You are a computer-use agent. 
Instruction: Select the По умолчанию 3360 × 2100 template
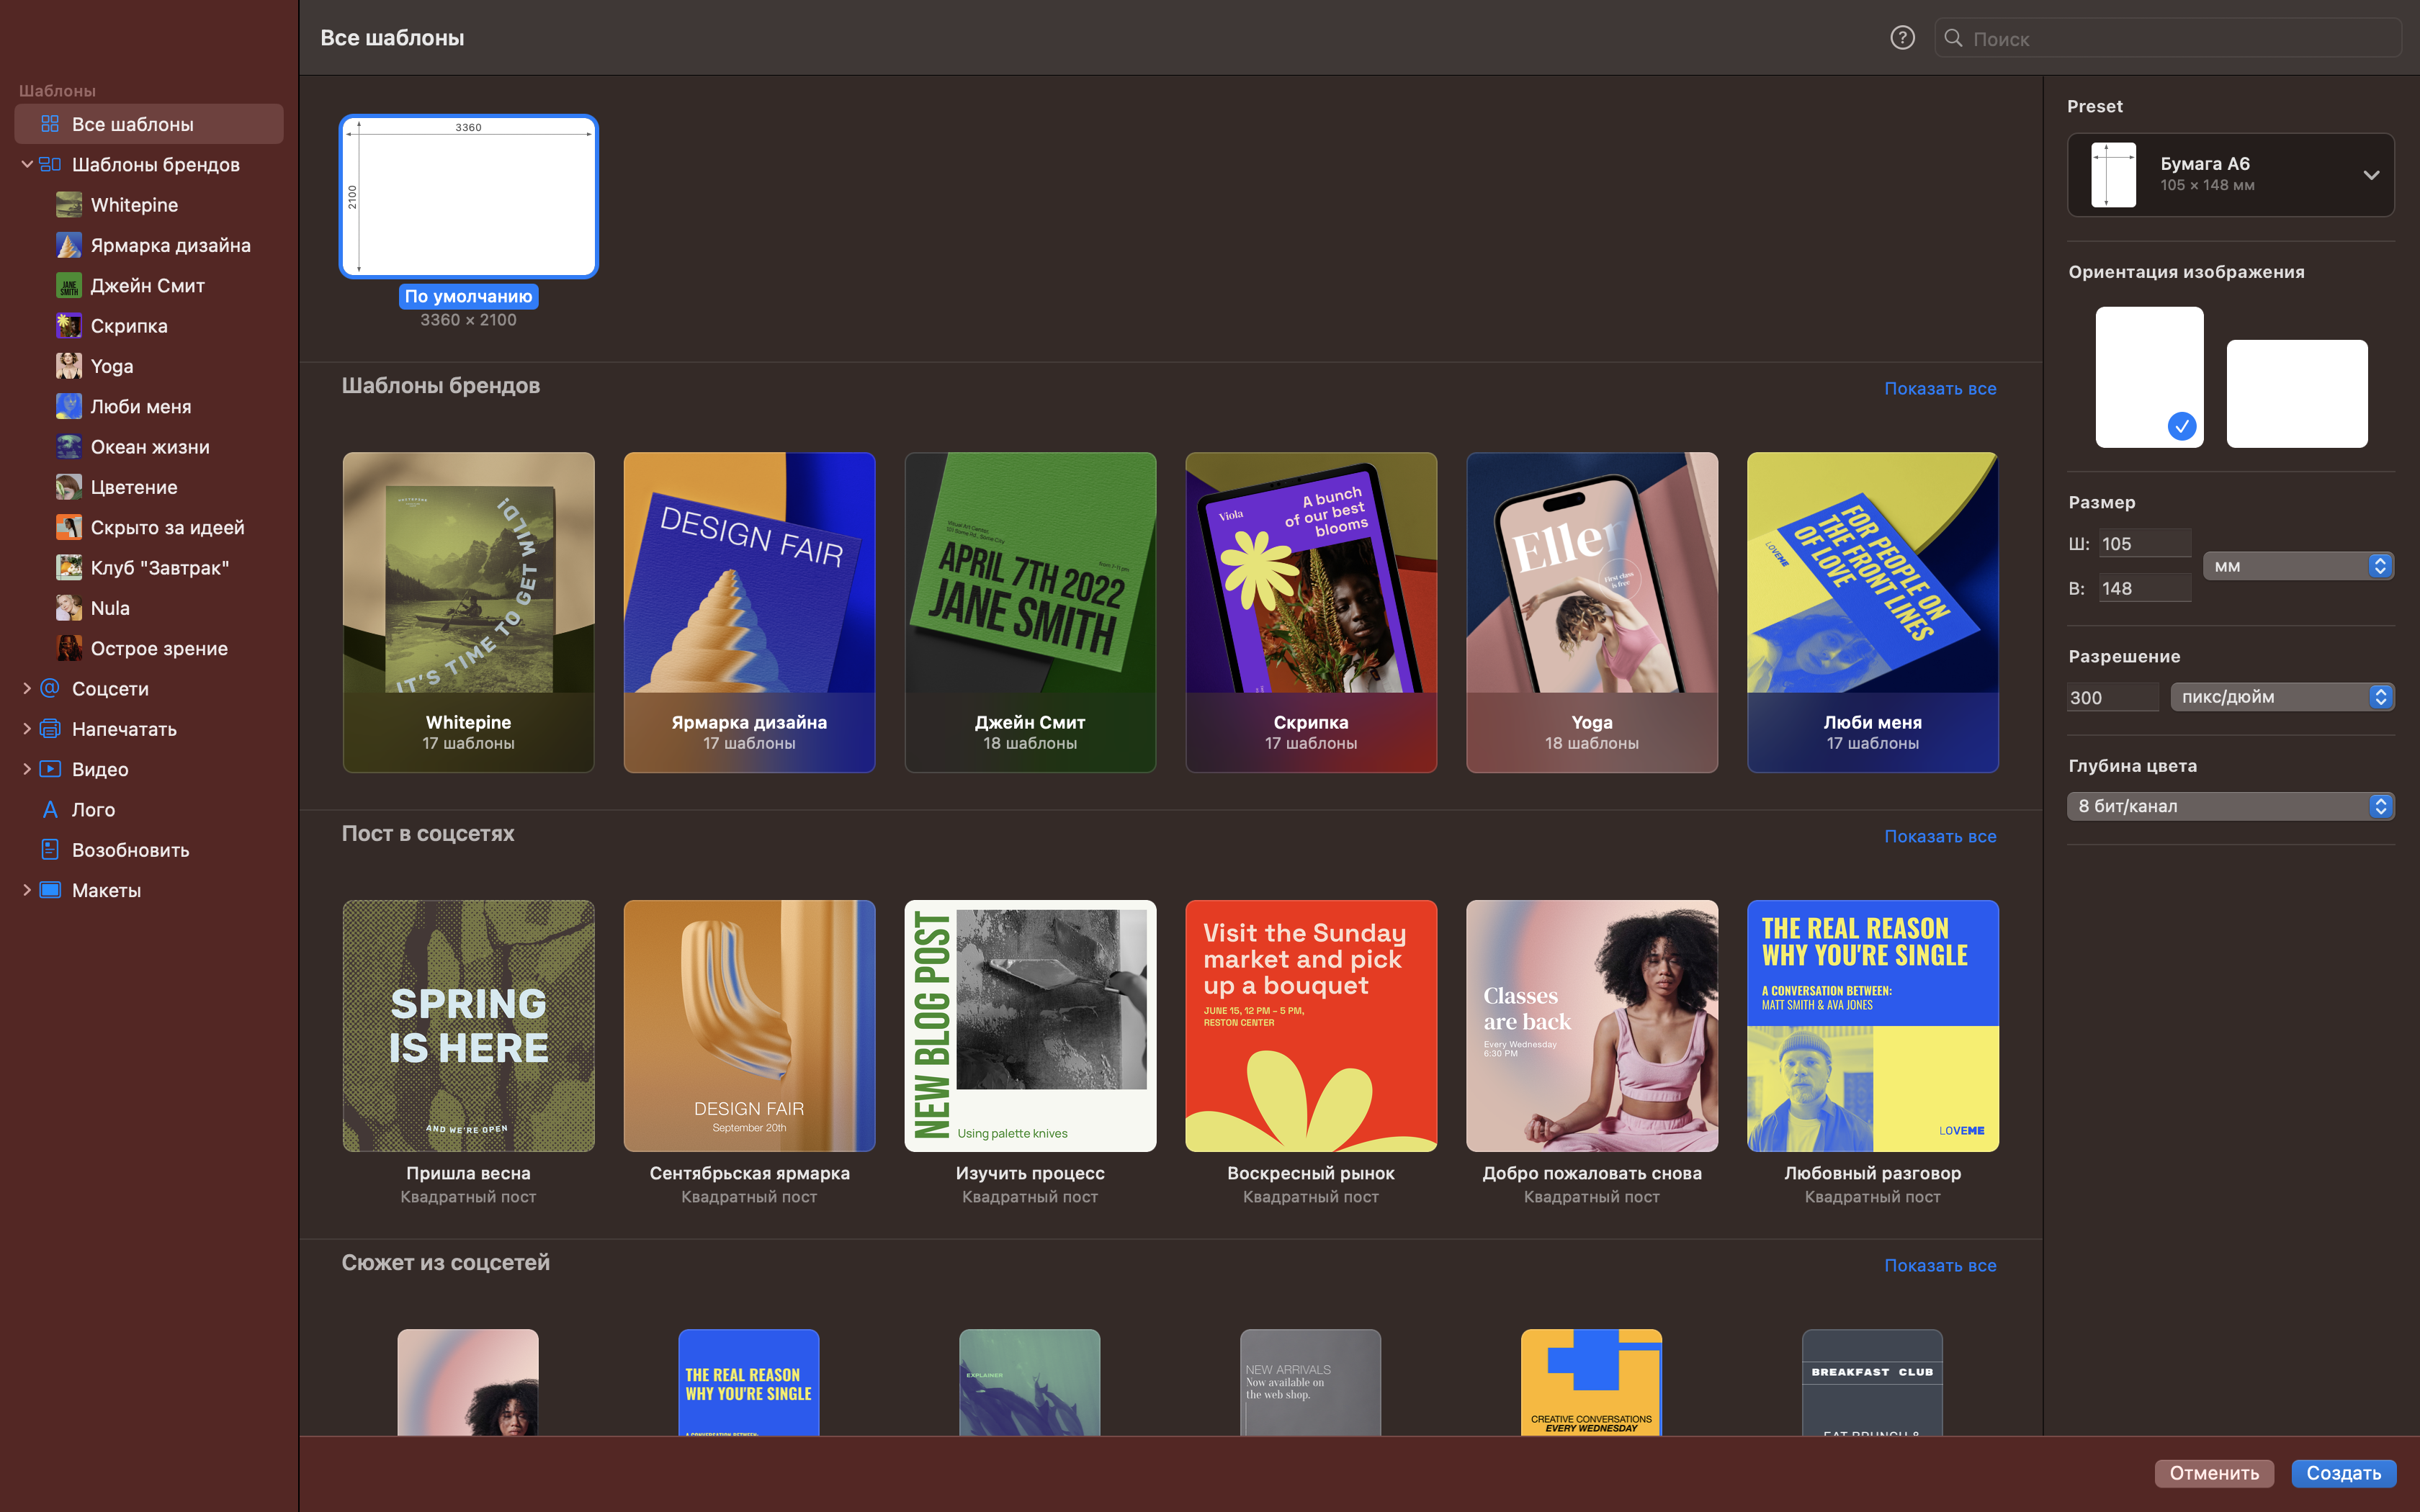pyautogui.click(x=468, y=196)
